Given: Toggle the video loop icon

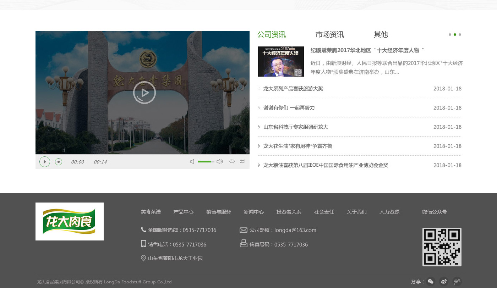Looking at the screenshot, I should tap(232, 161).
